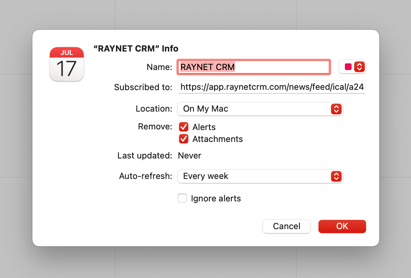
Task: Open the Auto-refresh dropdown set to Every week
Action: (260, 176)
